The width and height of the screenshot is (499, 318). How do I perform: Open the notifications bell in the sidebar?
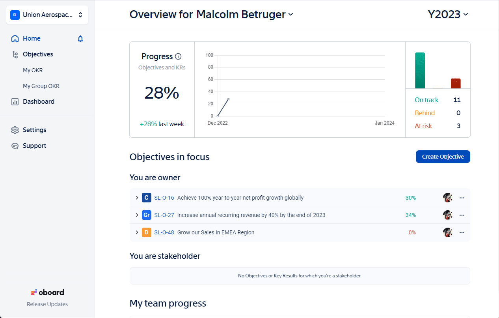pyautogui.click(x=80, y=38)
